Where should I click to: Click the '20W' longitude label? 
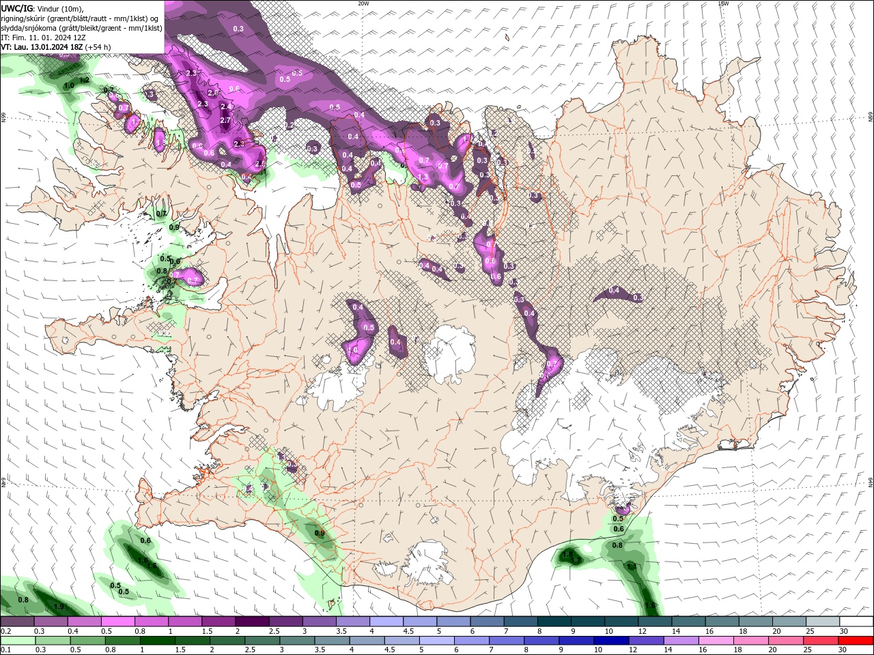tap(363, 3)
